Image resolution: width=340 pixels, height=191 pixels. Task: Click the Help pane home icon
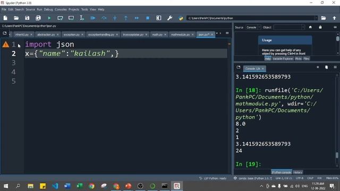[310, 27]
